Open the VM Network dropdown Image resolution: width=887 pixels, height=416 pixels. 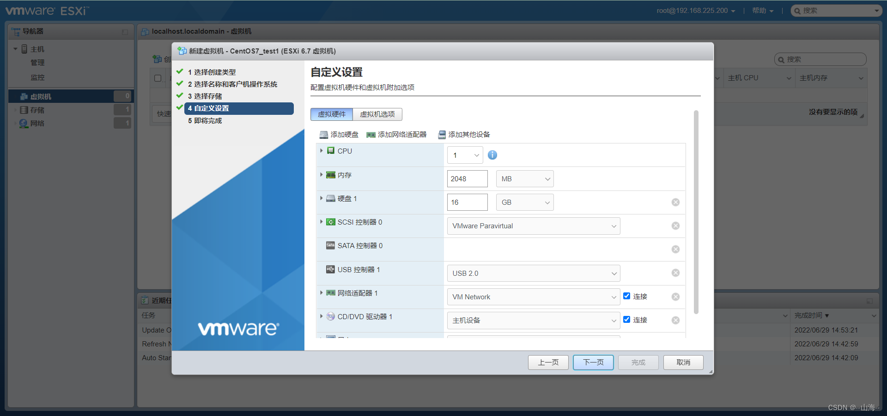click(x=534, y=297)
